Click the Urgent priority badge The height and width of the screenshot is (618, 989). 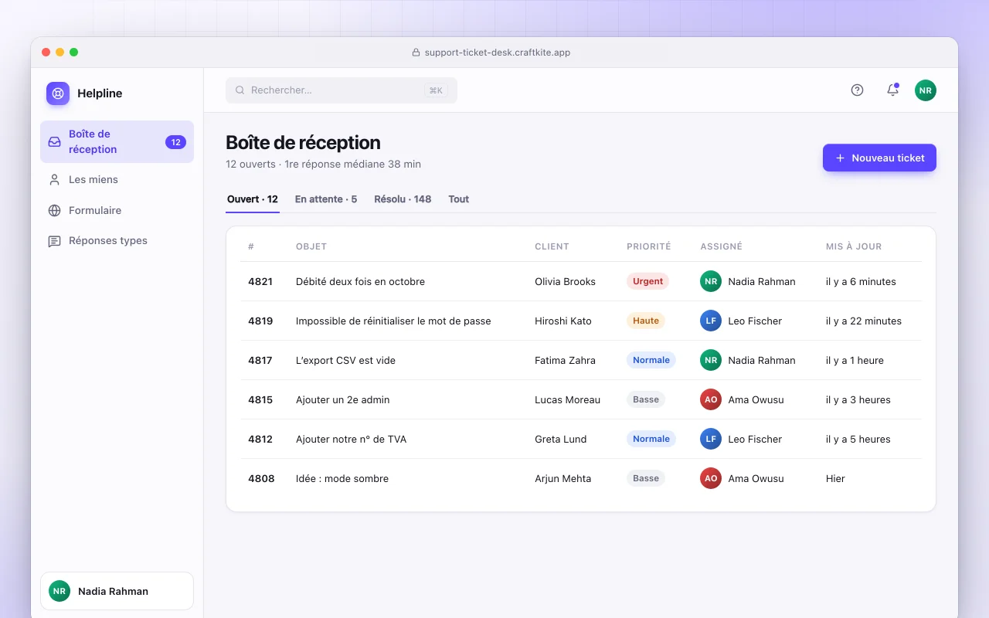647,281
